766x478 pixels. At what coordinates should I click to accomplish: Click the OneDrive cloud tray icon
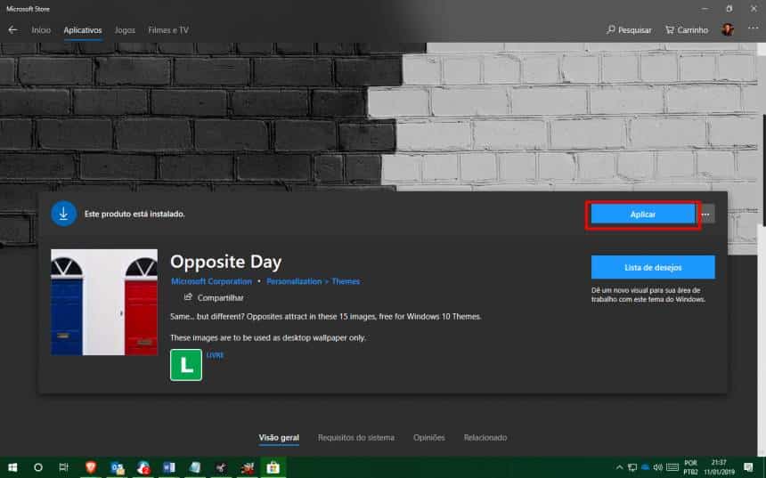click(x=646, y=467)
